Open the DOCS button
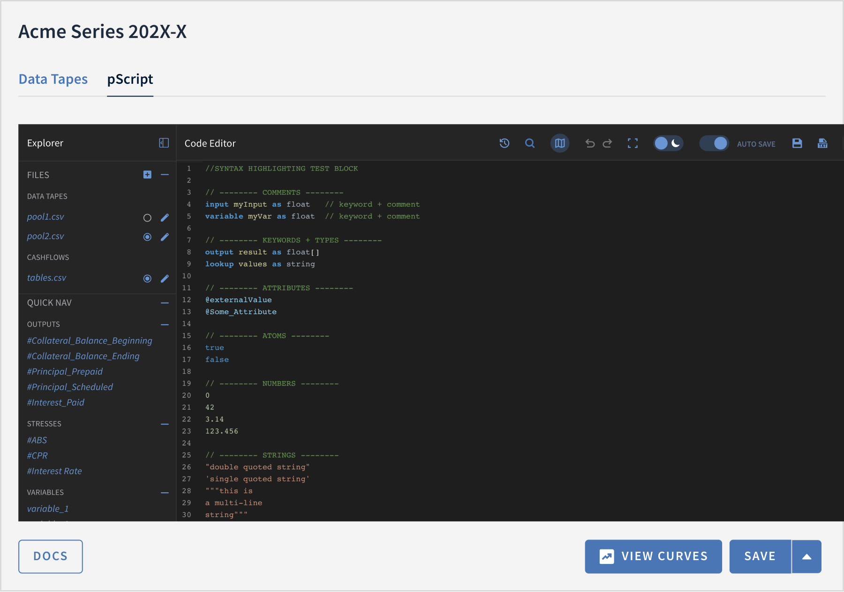The height and width of the screenshot is (592, 844). point(51,556)
